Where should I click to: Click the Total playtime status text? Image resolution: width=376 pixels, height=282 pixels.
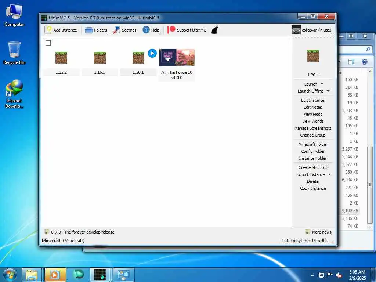coord(304,240)
